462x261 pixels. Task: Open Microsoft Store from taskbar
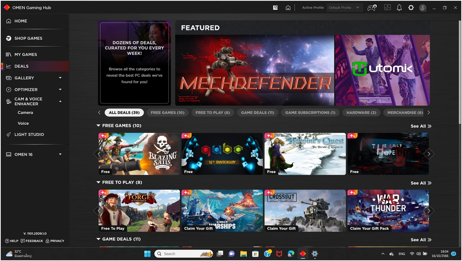point(255,254)
